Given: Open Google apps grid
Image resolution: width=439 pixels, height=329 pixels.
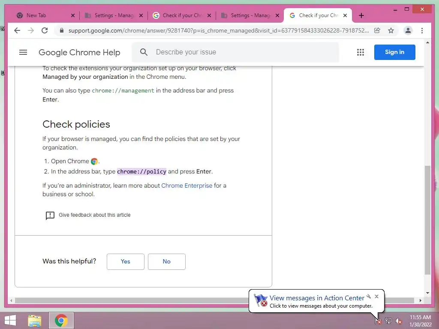Looking at the screenshot, I should (360, 52).
